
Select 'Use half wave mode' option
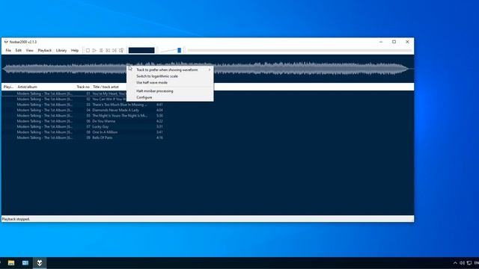tap(170, 82)
